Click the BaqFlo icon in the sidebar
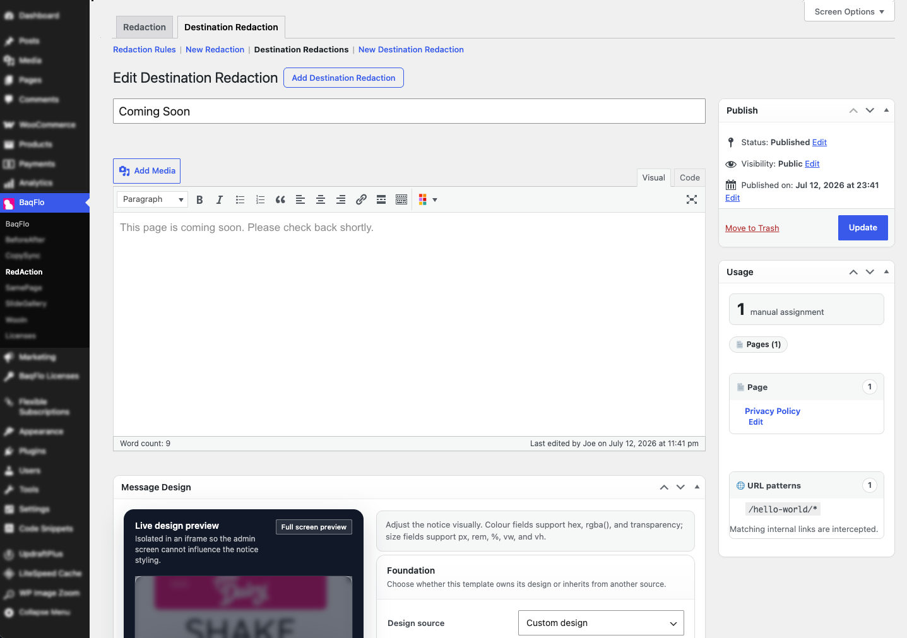 (9, 203)
